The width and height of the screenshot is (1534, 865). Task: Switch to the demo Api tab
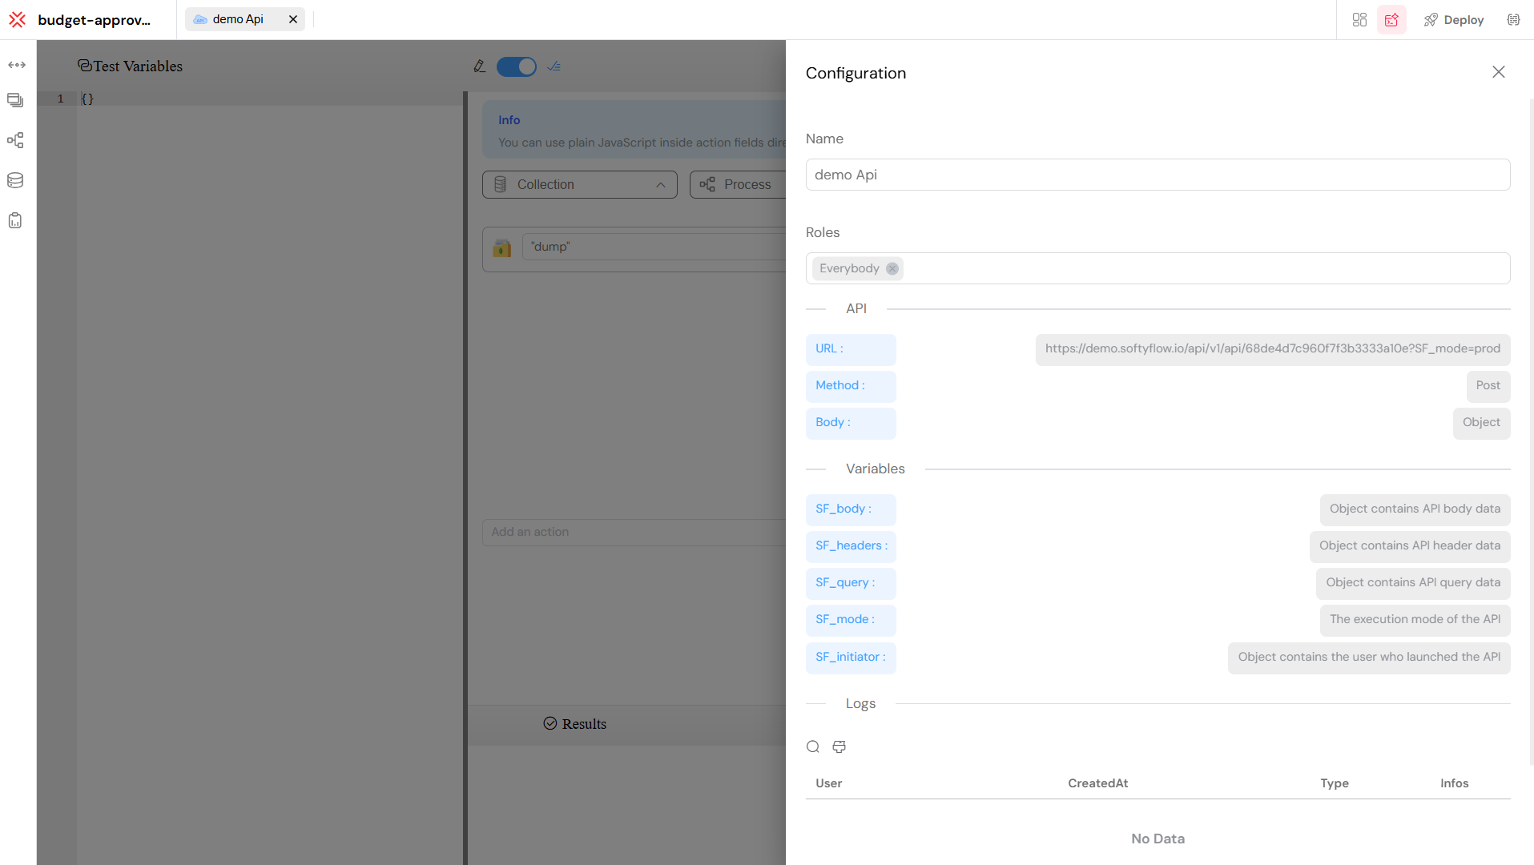tap(236, 18)
